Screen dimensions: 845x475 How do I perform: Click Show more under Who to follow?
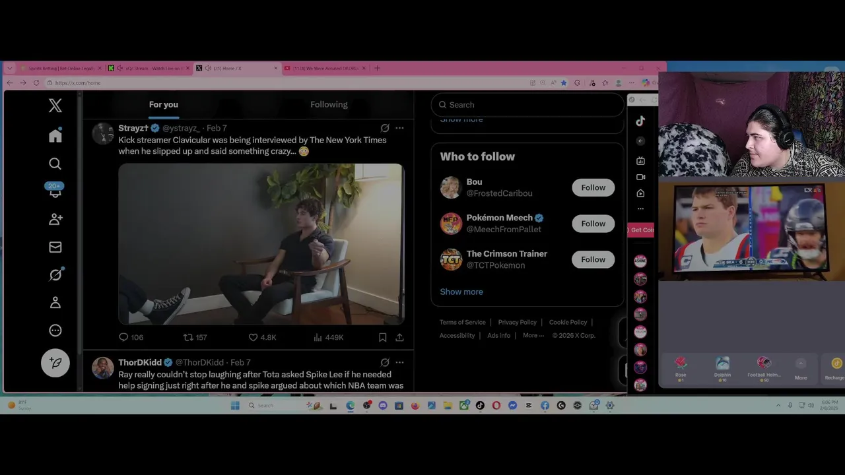coord(461,292)
